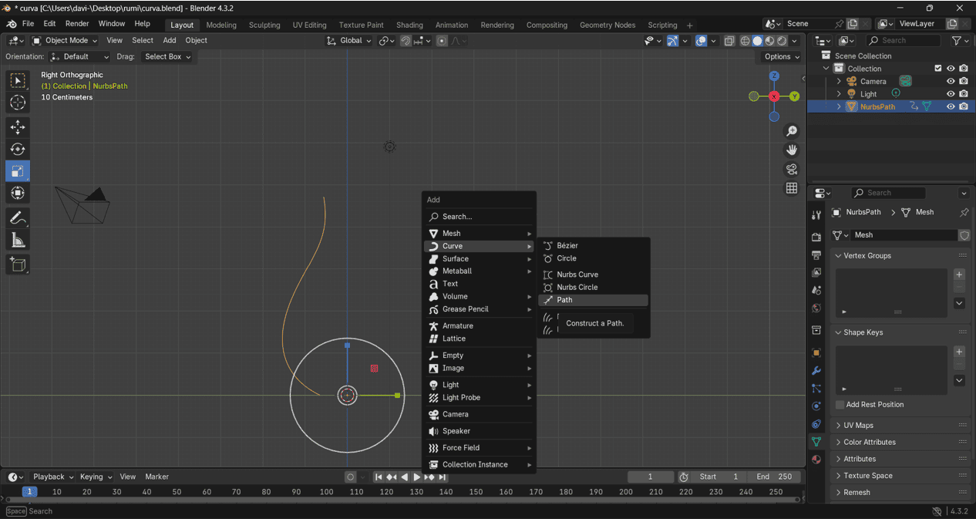Expand the Camera item in outliner
This screenshot has height=519, width=976.
point(839,81)
